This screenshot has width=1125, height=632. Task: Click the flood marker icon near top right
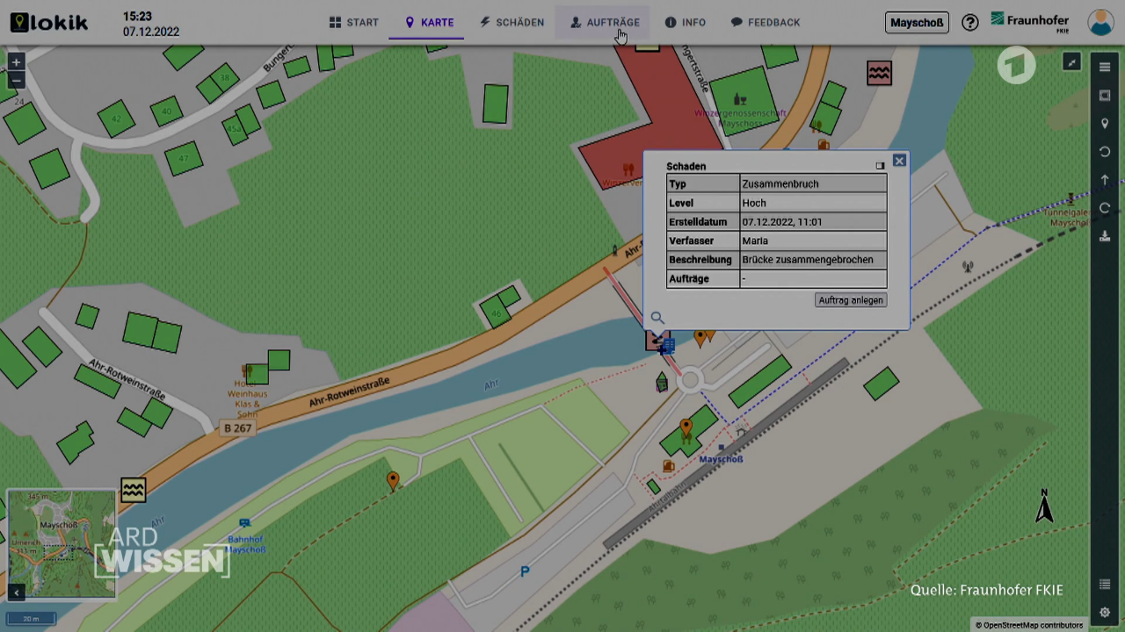879,73
